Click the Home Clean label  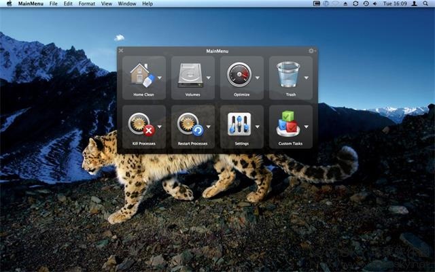click(x=143, y=95)
